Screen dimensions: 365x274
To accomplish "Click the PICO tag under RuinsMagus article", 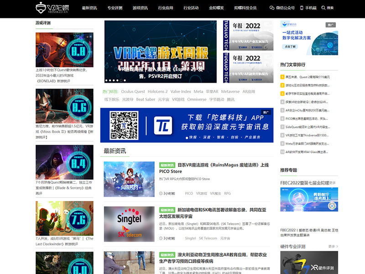I will (x=189, y=193).
